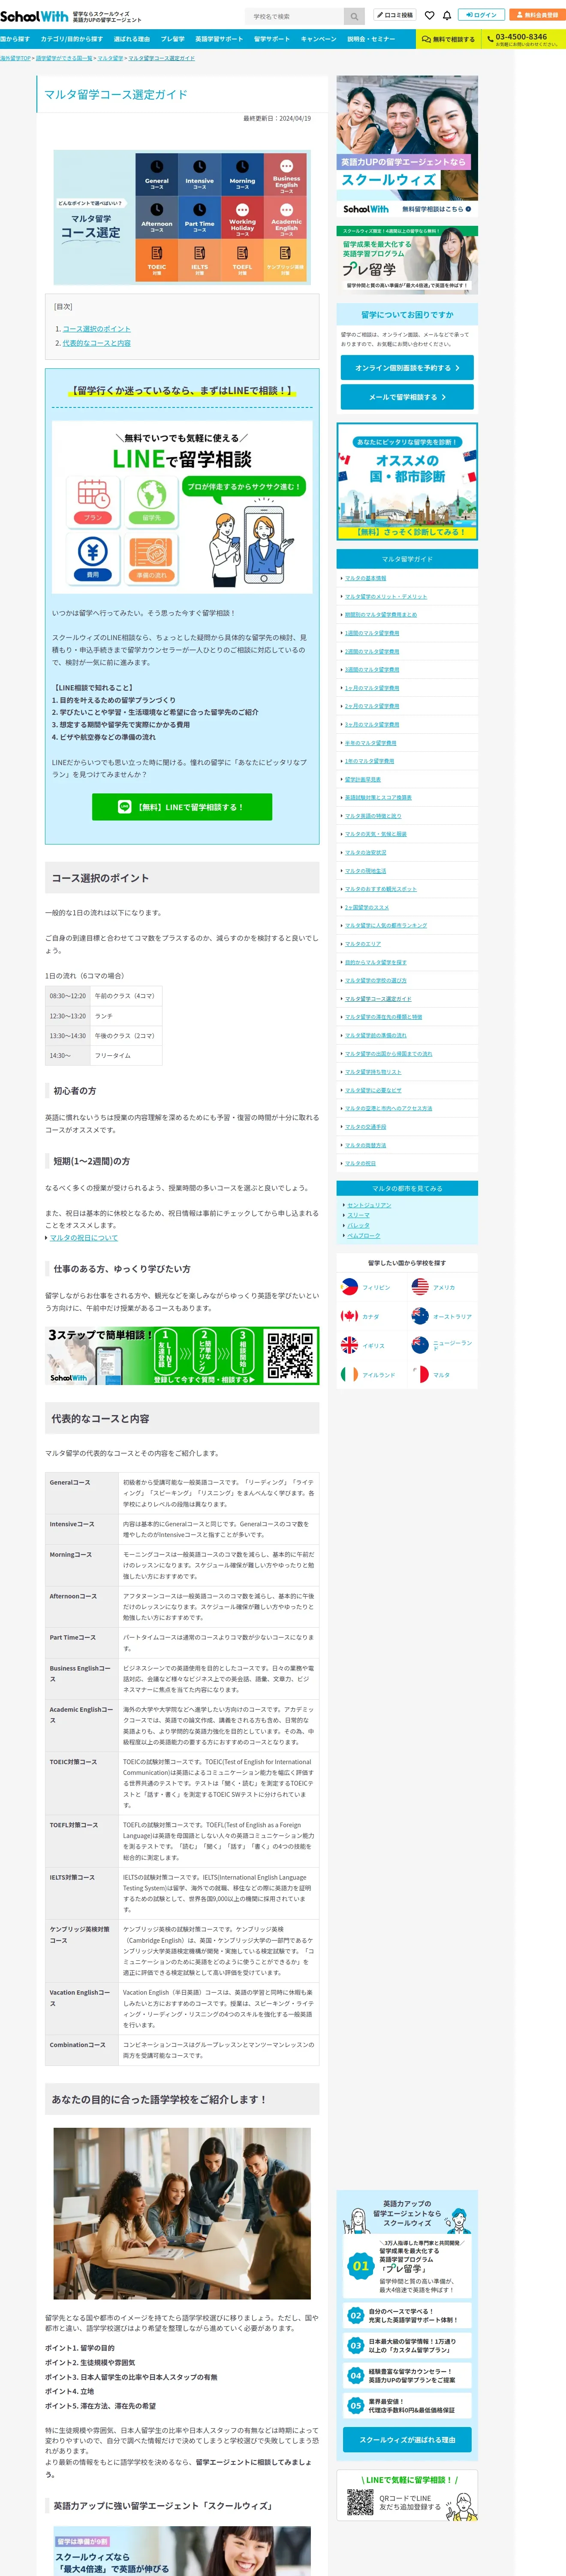Click the Ireland flag icon

pyautogui.click(x=349, y=1375)
